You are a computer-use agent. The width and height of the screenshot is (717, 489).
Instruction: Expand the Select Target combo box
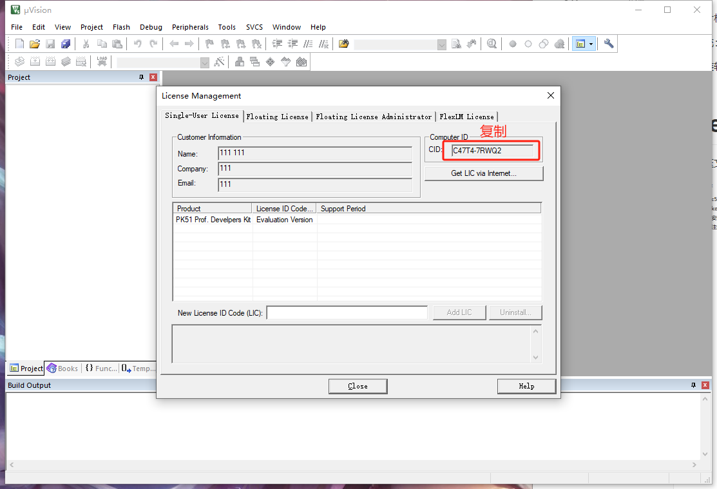(204, 62)
